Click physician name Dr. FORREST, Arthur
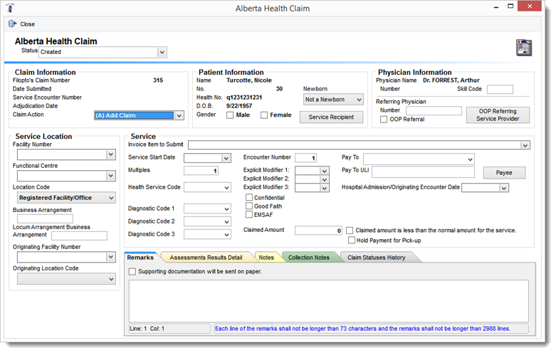The width and height of the screenshot is (556, 353). point(451,80)
